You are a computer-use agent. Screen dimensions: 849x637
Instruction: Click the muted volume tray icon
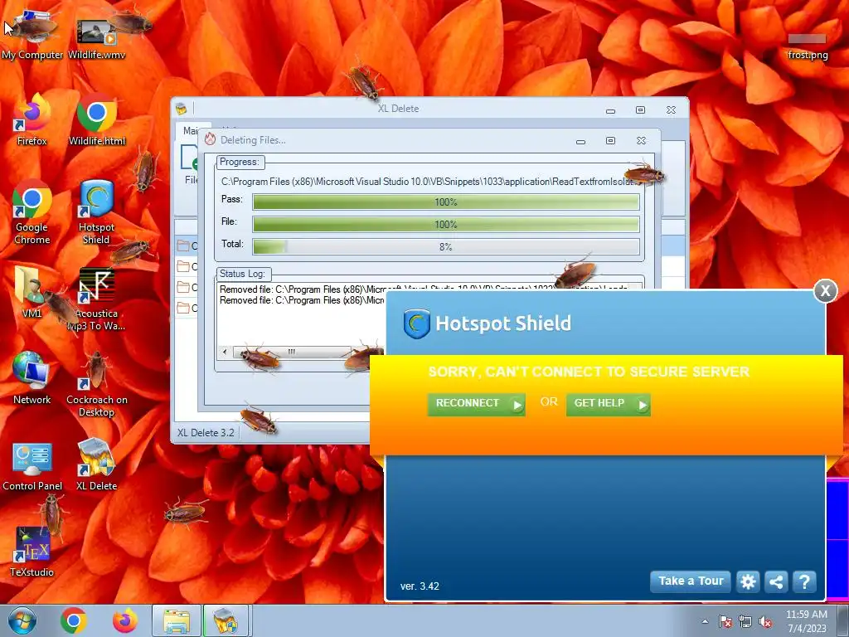tap(765, 622)
